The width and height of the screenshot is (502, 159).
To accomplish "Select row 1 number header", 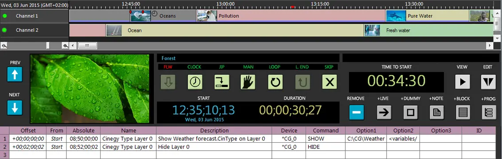I will click(x=4, y=139).
